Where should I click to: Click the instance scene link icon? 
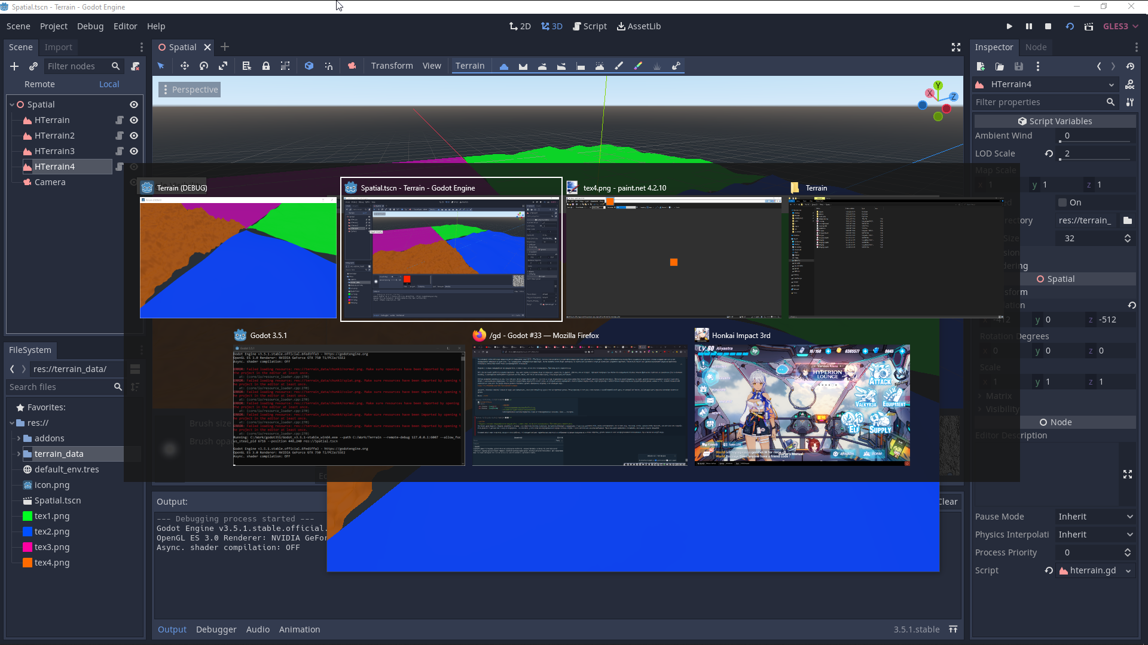pos(33,66)
